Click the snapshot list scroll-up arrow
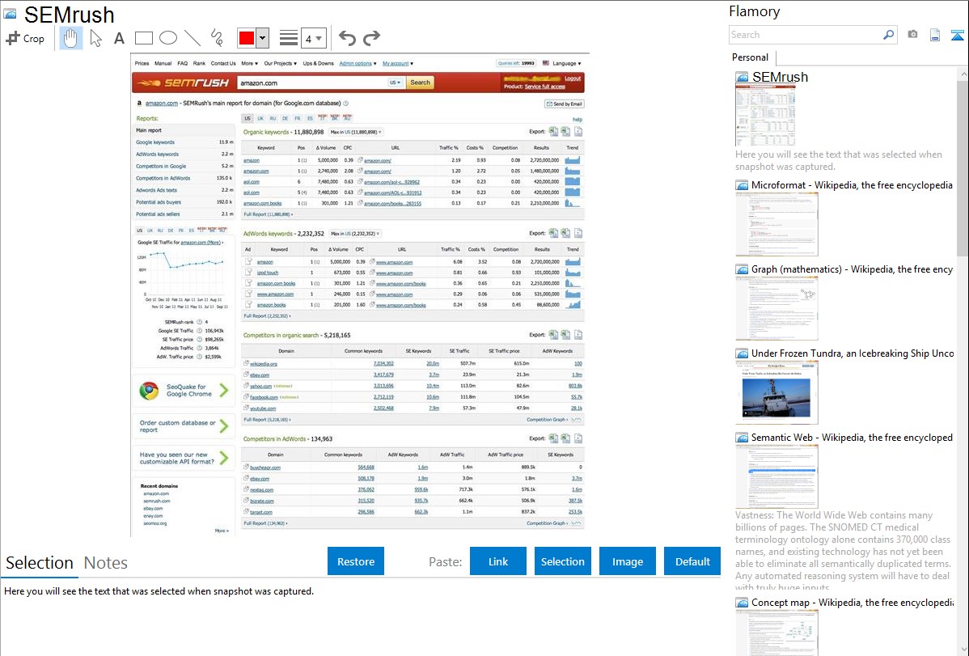The height and width of the screenshot is (656, 969). (963, 74)
